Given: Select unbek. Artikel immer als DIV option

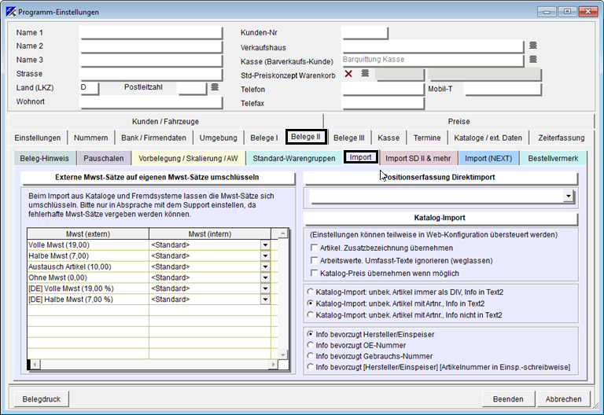Looking at the screenshot, I should 310,292.
